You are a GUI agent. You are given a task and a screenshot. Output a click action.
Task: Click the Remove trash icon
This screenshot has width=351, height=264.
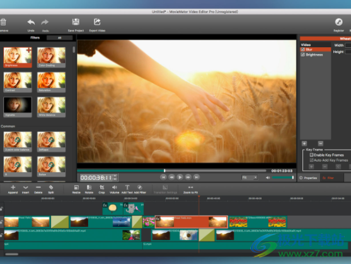tap(3, 22)
